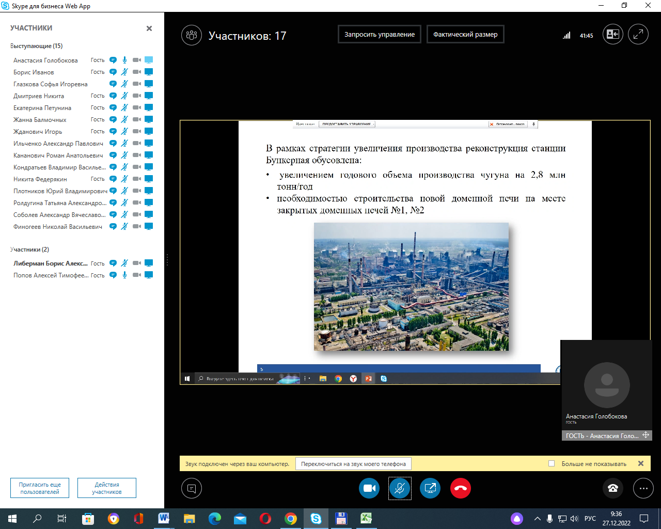Click Запросить управление button
Viewport: 661px width, 529px height.
click(380, 35)
